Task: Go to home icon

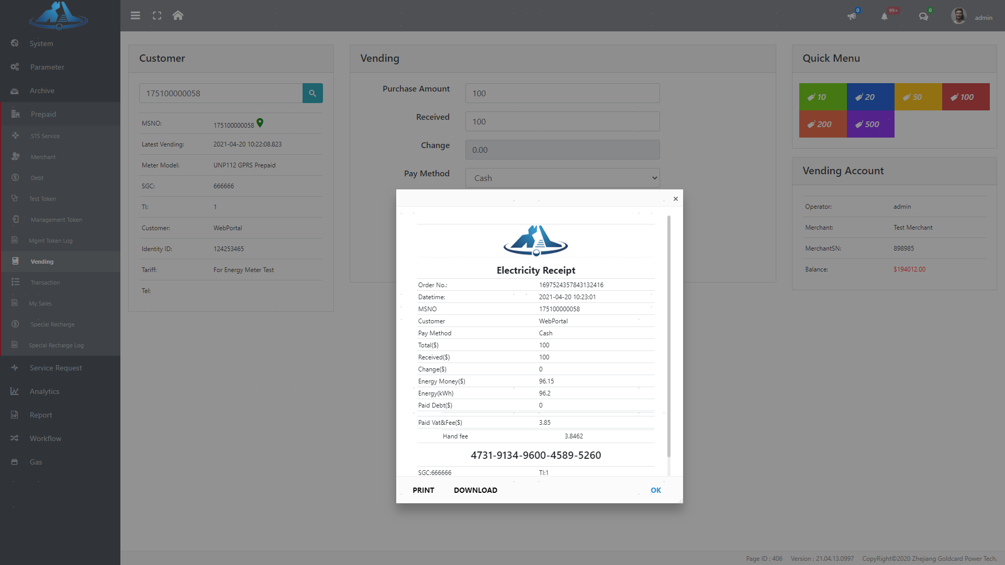Action: (178, 16)
